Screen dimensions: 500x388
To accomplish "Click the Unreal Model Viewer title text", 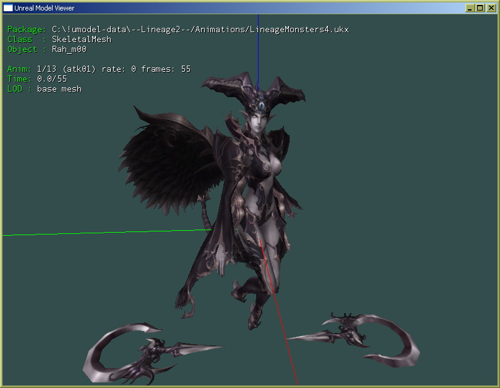I will click(x=44, y=8).
